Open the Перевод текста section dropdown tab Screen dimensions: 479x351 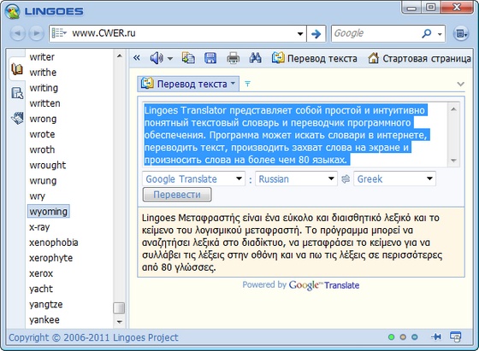[x=188, y=84]
